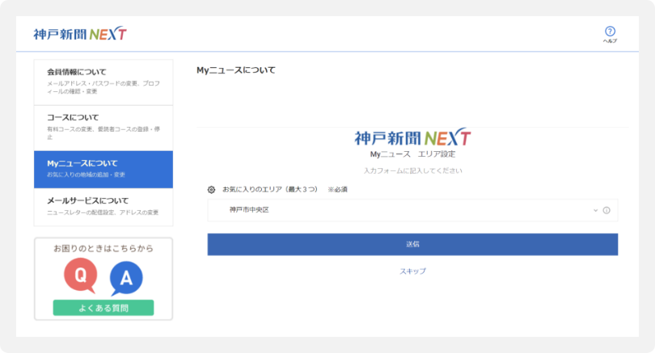Click the ※必須 label
This screenshot has height=353, width=655.
click(337, 190)
